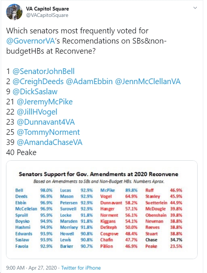This screenshot has width=207, height=273.
Task: Click the @VACapitolSquare handle
Action: [x=47, y=15]
